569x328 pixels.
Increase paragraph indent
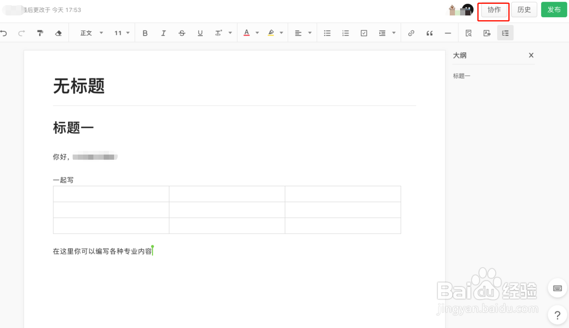[382, 33]
